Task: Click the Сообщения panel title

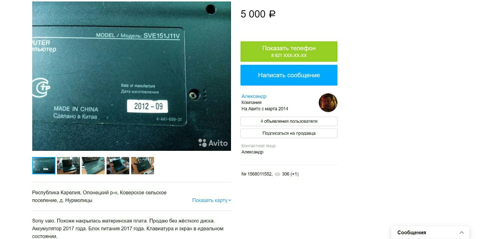Action: [x=411, y=233]
